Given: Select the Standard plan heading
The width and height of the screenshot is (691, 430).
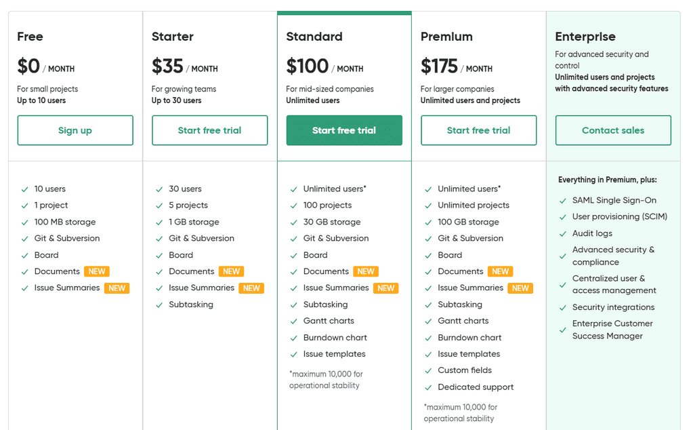Looking at the screenshot, I should (314, 37).
